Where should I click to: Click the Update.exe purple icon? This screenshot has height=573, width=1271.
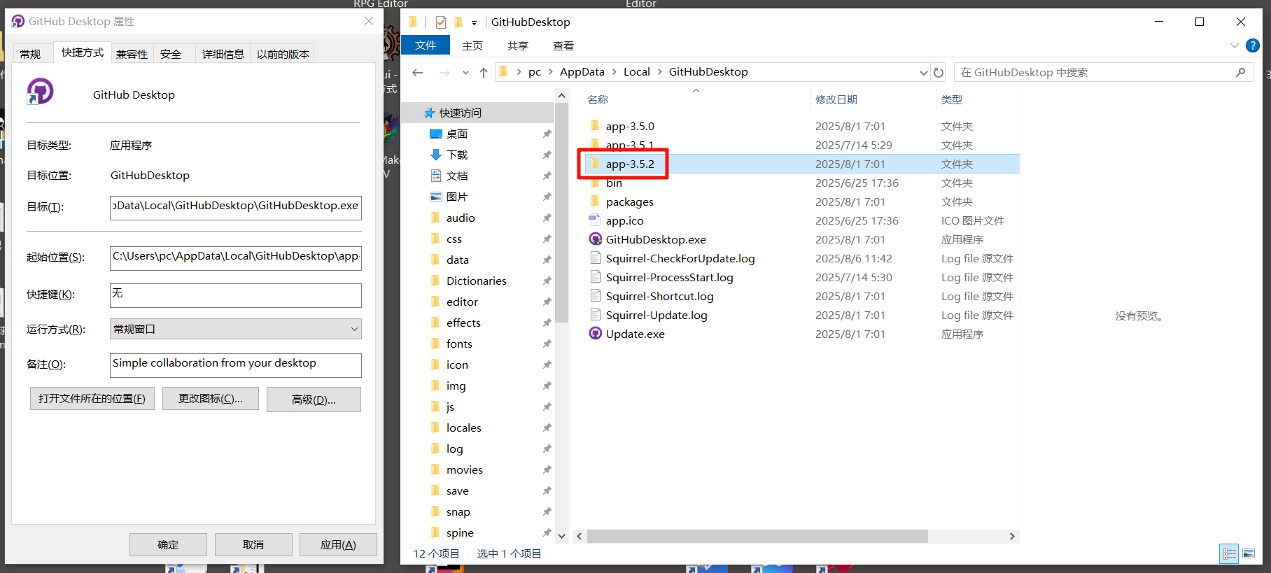[596, 334]
